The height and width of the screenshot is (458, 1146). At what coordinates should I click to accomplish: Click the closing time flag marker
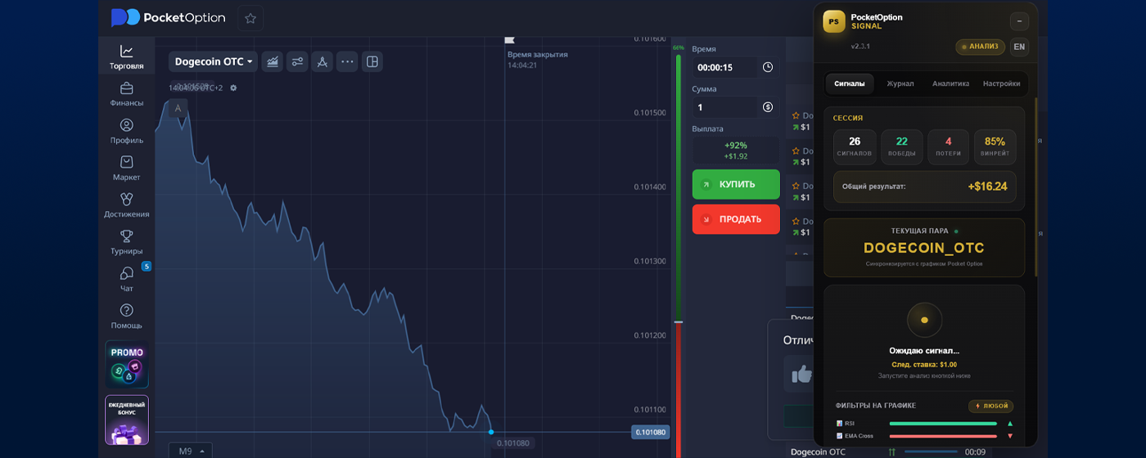point(509,38)
